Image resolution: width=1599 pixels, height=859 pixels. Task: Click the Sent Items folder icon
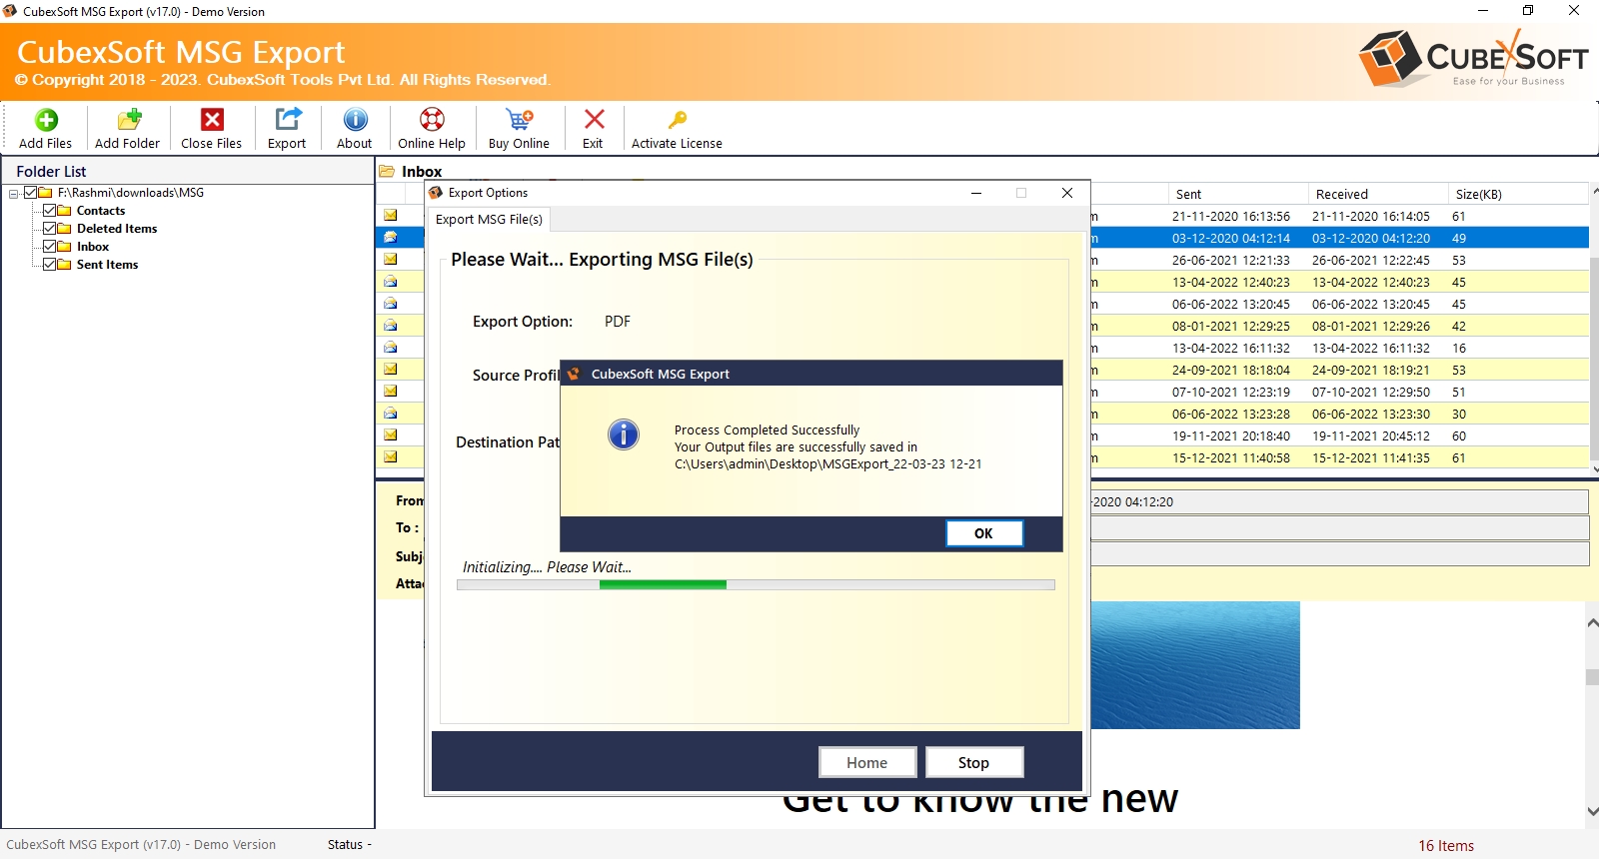point(64,265)
